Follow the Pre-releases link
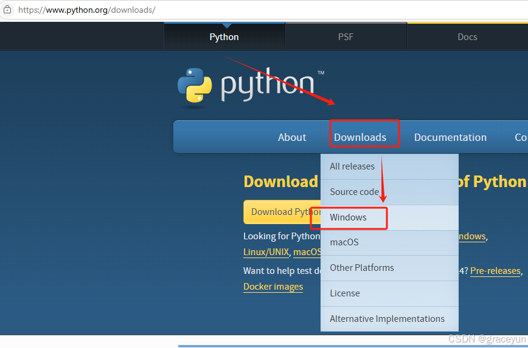This screenshot has width=528, height=348. click(x=495, y=271)
